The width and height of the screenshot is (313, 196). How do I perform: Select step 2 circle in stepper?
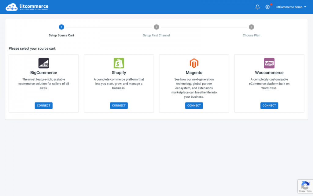(x=156, y=27)
